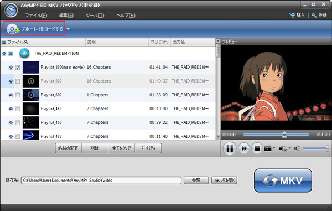Pause the preview playback
Screen dimensions: 332x211
[230, 148]
